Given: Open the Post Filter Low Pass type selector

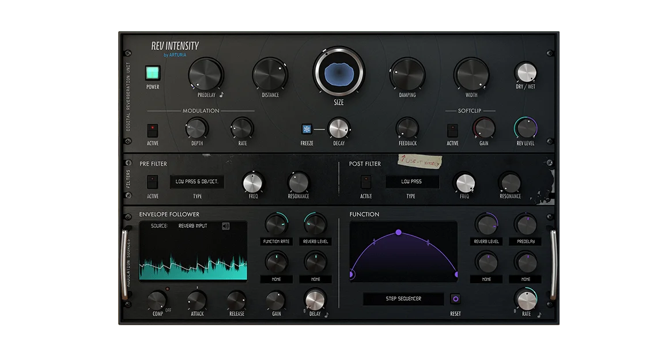Looking at the screenshot, I should [412, 181].
